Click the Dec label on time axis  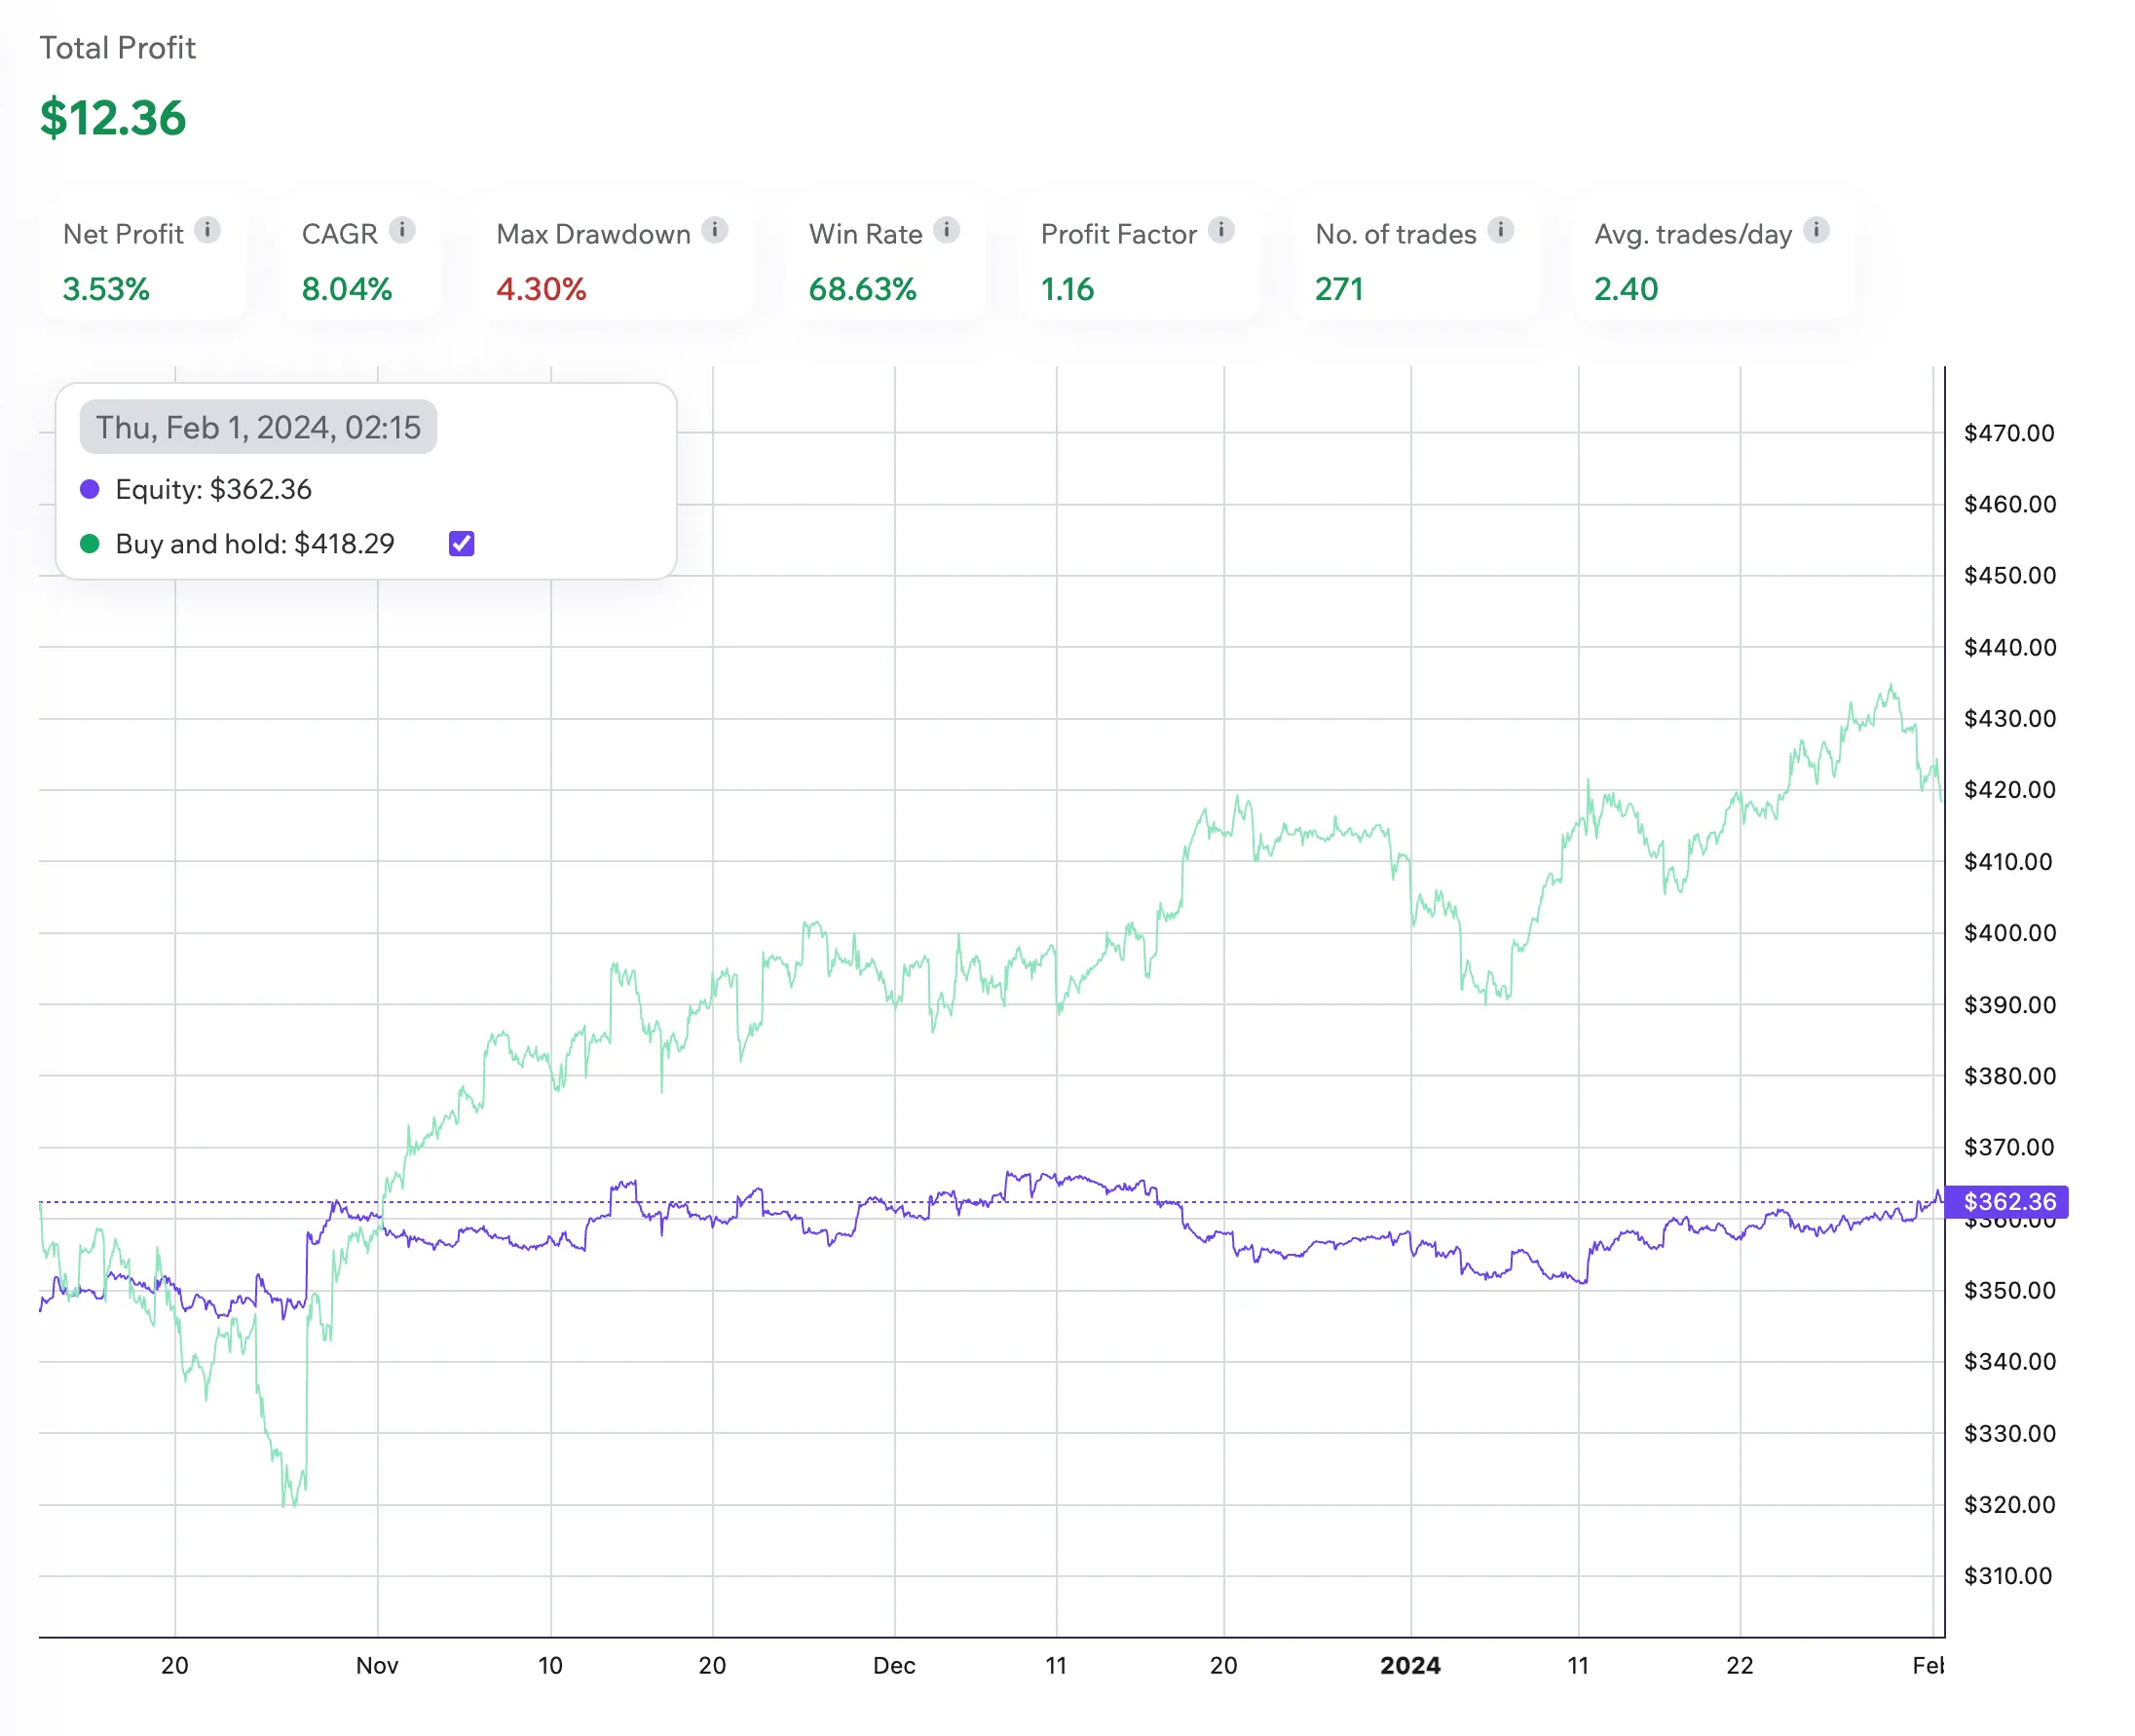(x=893, y=1665)
